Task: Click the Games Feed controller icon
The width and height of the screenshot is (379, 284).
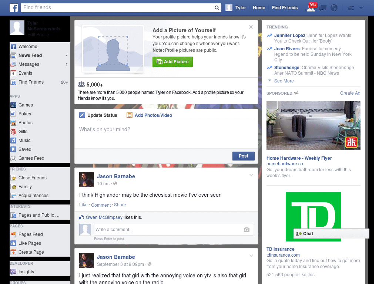Action: click(x=13, y=158)
